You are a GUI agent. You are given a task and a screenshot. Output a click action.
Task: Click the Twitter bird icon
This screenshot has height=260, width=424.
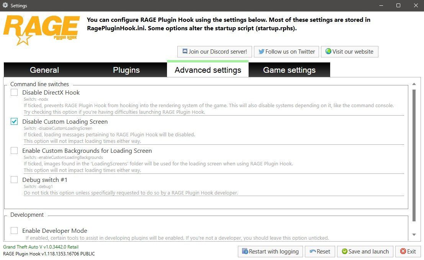pyautogui.click(x=261, y=52)
